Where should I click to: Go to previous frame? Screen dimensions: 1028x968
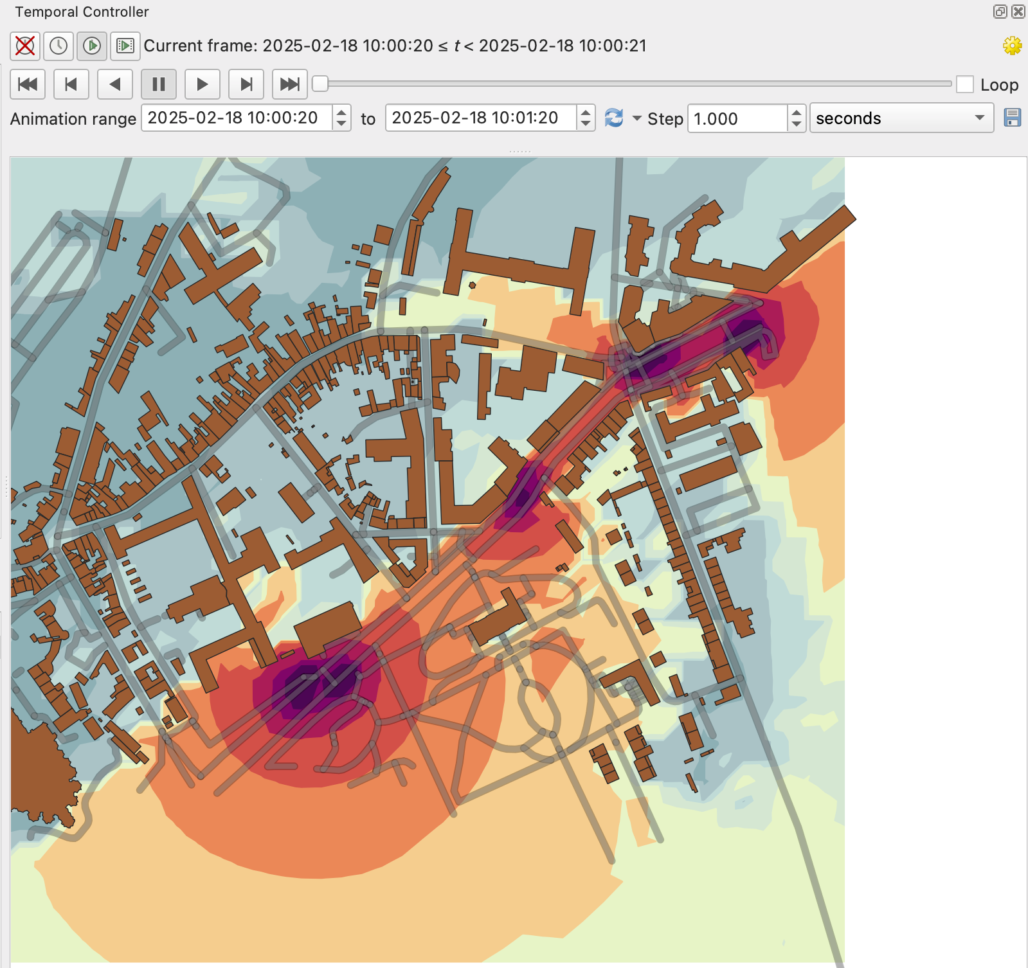71,84
